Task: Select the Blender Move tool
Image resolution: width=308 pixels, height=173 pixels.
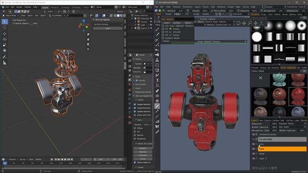Action: (5, 34)
